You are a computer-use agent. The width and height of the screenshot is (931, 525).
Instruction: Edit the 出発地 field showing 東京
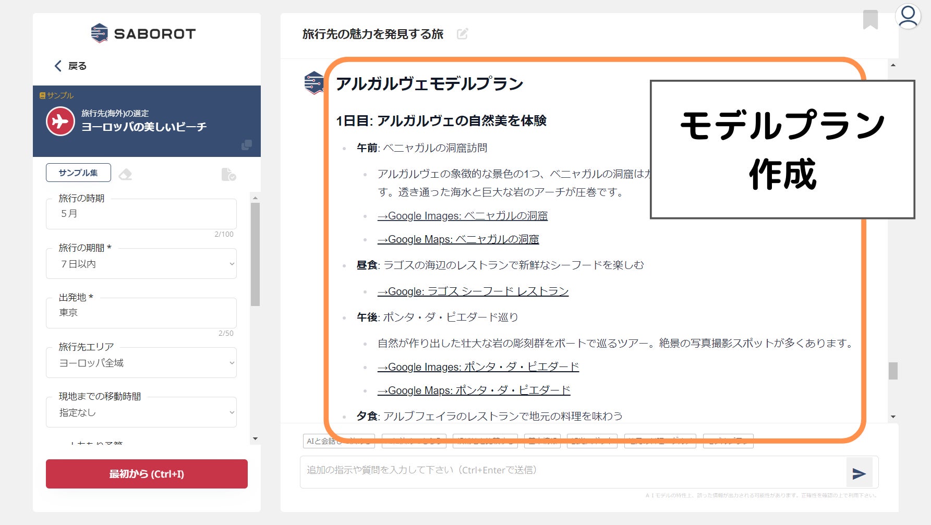coord(141,313)
